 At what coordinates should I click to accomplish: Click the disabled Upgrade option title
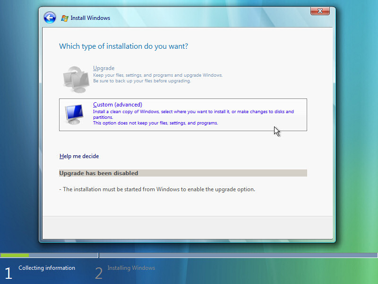coord(103,68)
